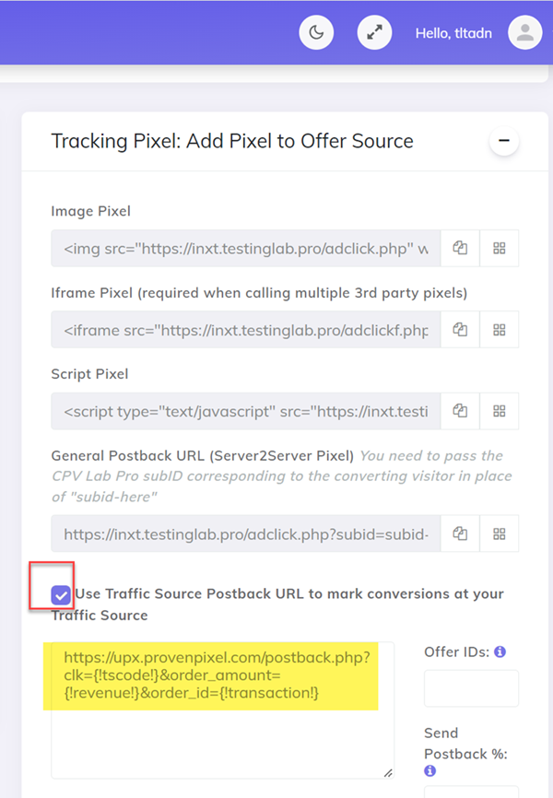Image resolution: width=553 pixels, height=798 pixels.
Task: Collapse the Tracking Pixel panel
Action: (x=504, y=141)
